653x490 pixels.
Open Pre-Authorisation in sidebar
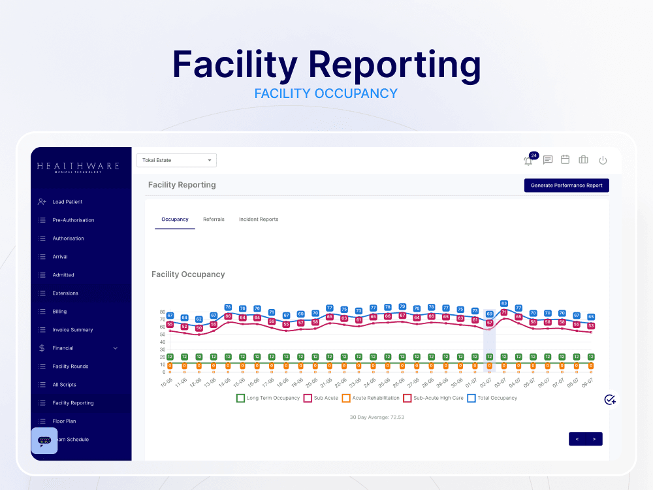73,220
